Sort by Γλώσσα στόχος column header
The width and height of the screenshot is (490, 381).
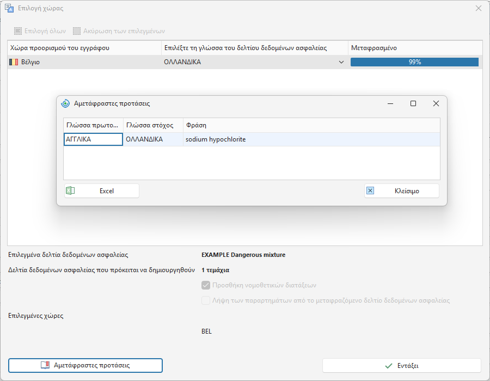pyautogui.click(x=153, y=125)
